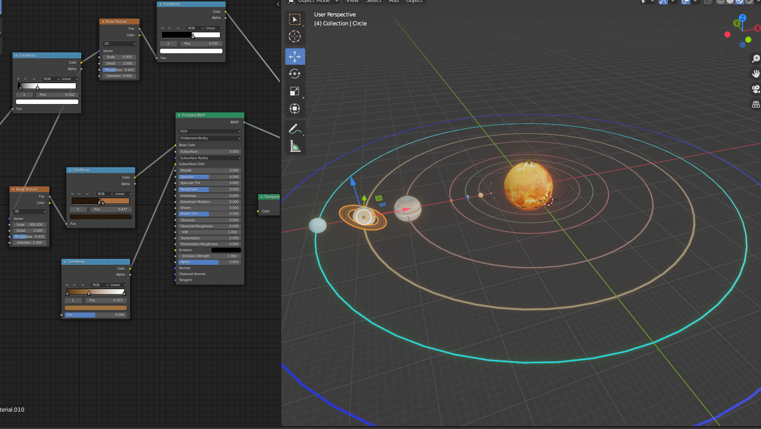Open 3D dropdown in Noise Texture scale 300.000
This screenshot has height=429, width=761.
[x=30, y=211]
